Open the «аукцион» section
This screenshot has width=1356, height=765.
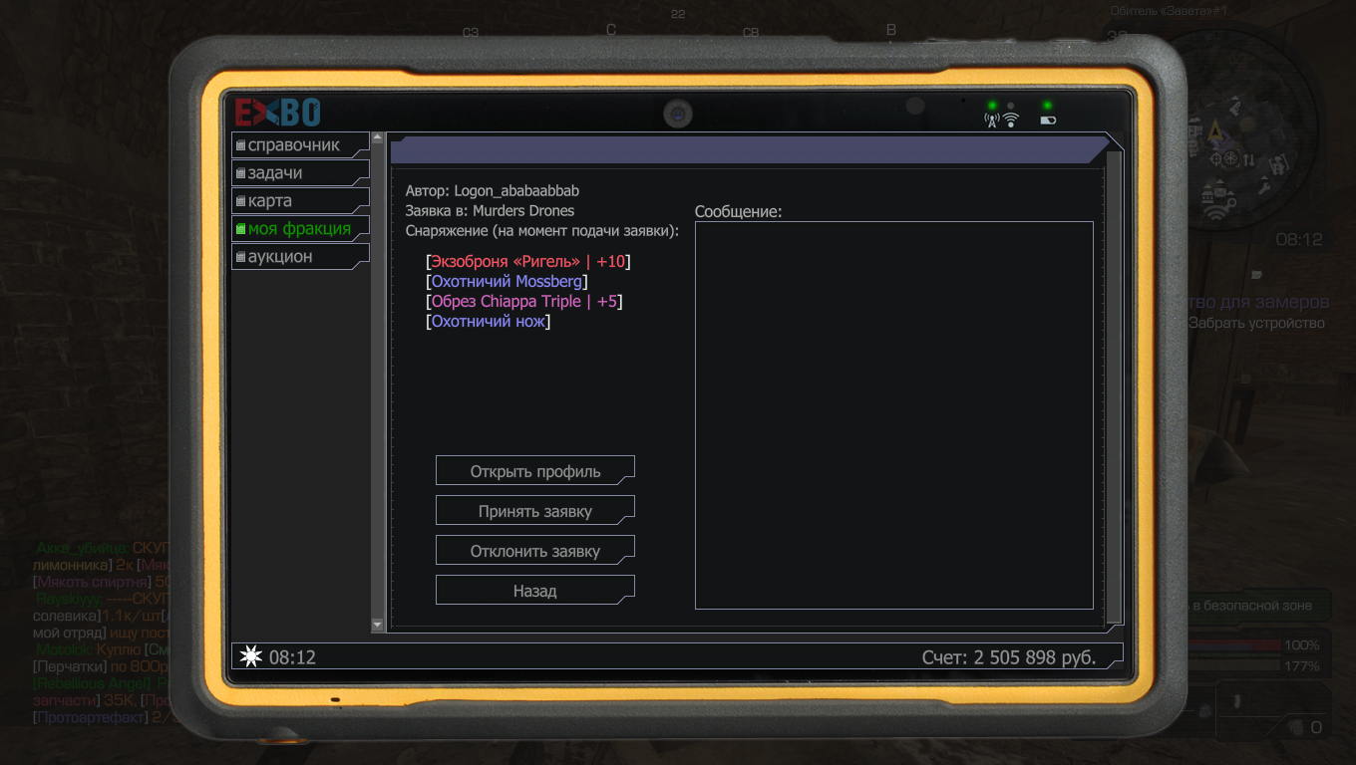tap(280, 257)
